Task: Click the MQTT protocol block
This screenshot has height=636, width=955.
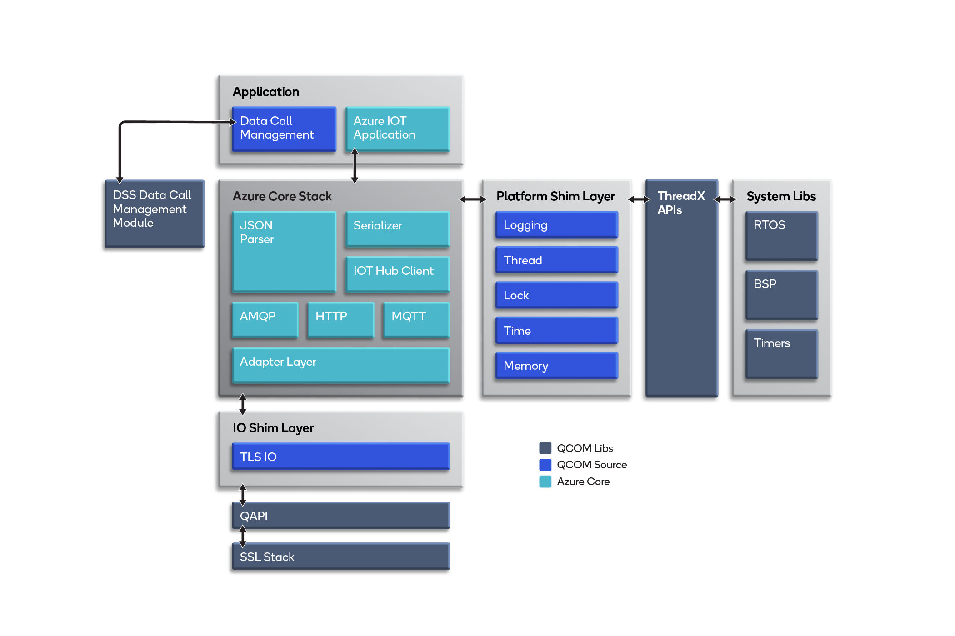Action: pyautogui.click(x=416, y=320)
